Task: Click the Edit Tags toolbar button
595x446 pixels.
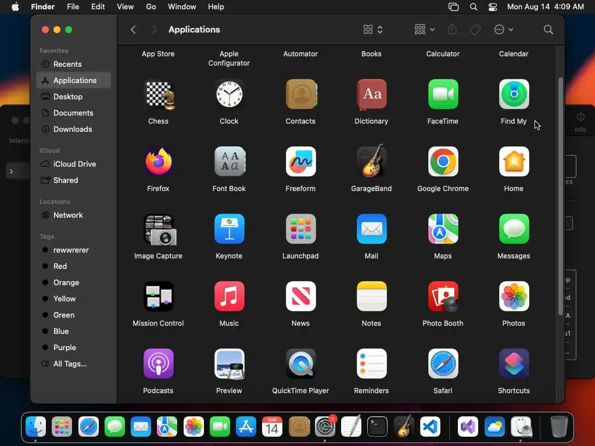Action: 475,30
